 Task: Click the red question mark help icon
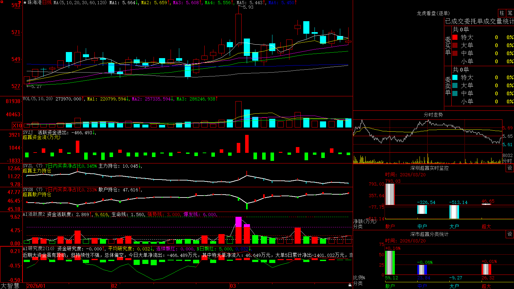tap(20, 3)
